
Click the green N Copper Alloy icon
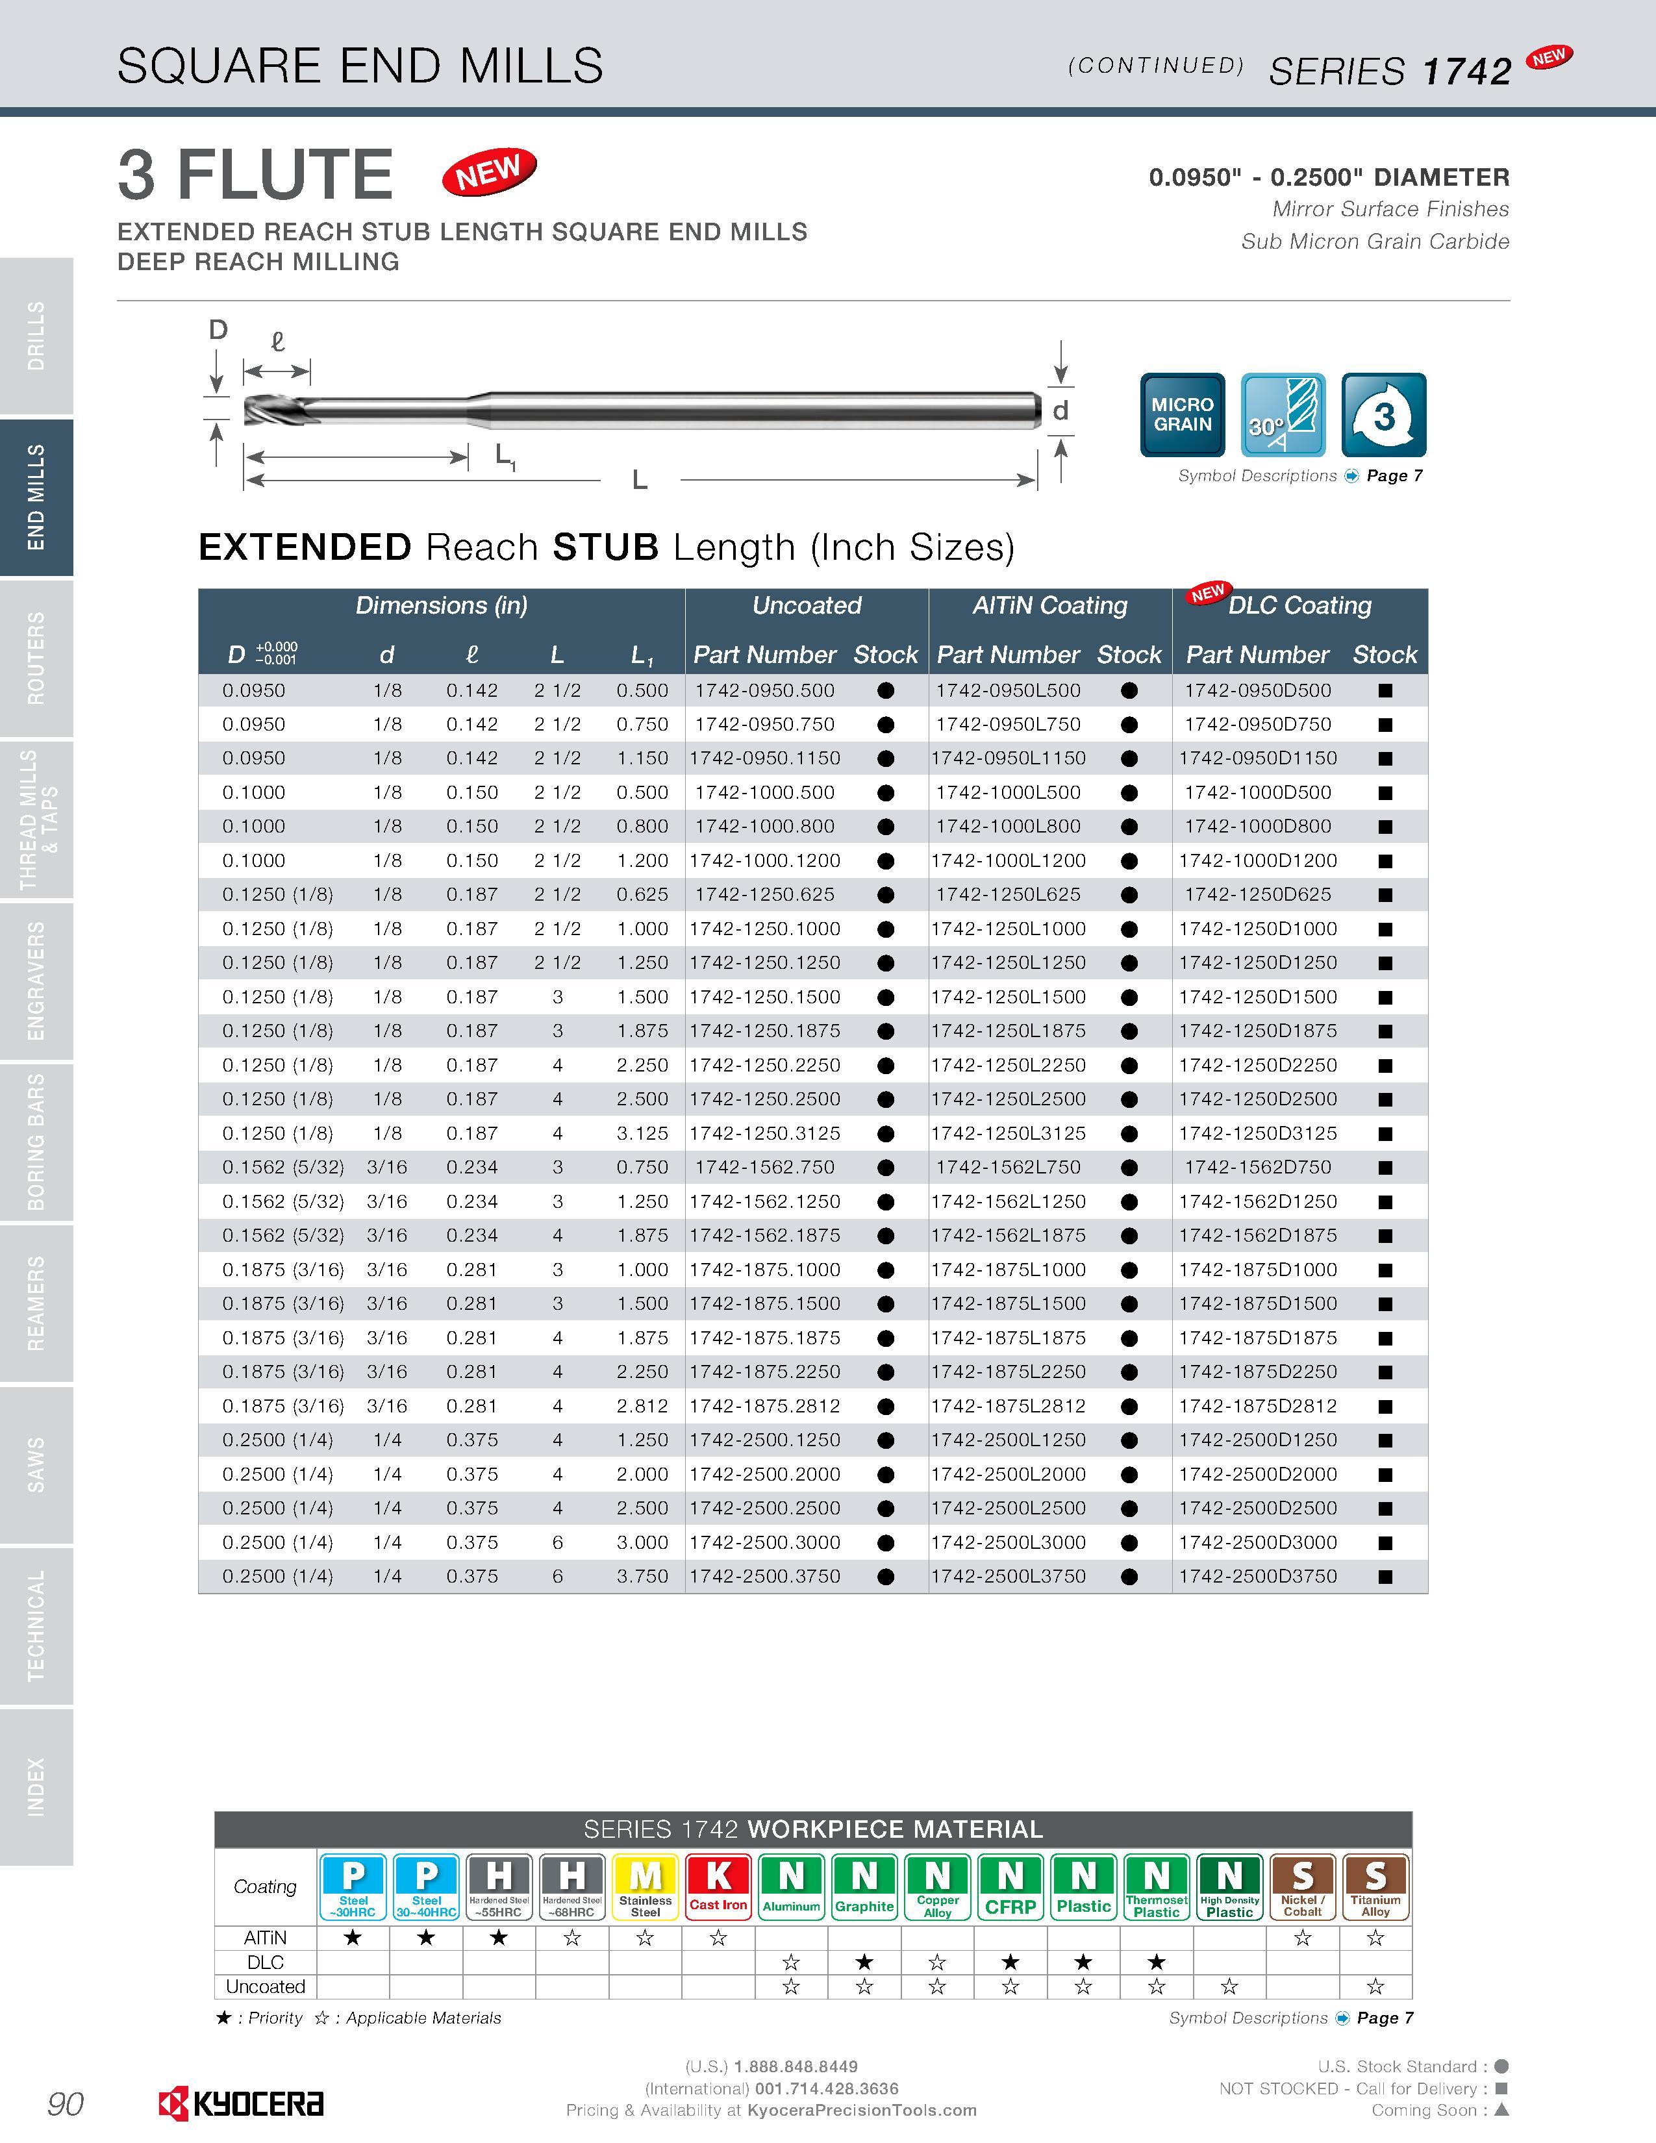(938, 1886)
